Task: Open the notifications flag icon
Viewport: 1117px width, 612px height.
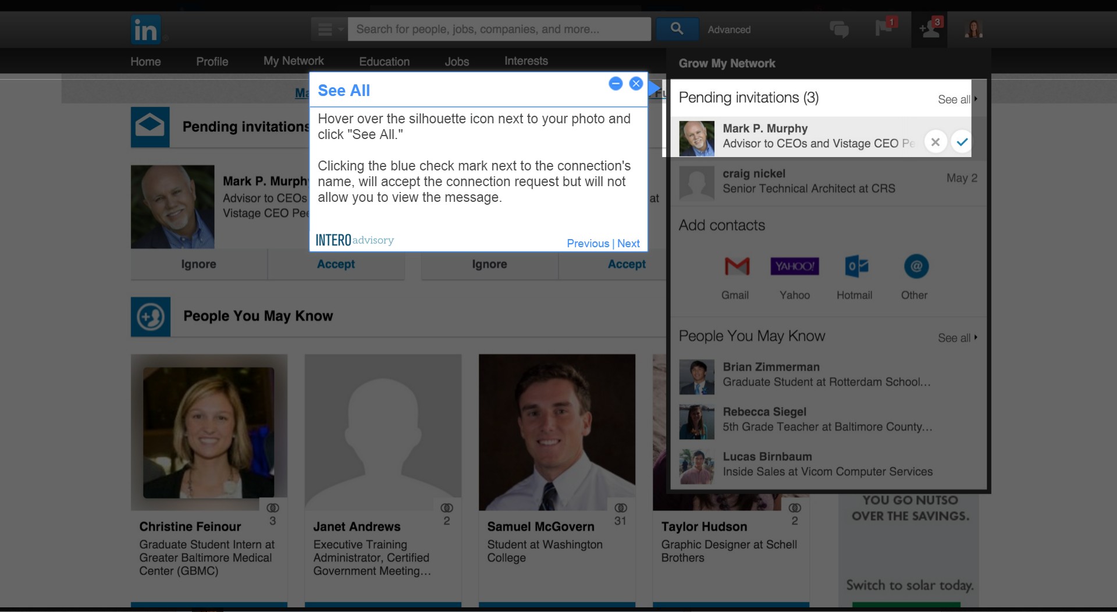Action: pyautogui.click(x=885, y=27)
